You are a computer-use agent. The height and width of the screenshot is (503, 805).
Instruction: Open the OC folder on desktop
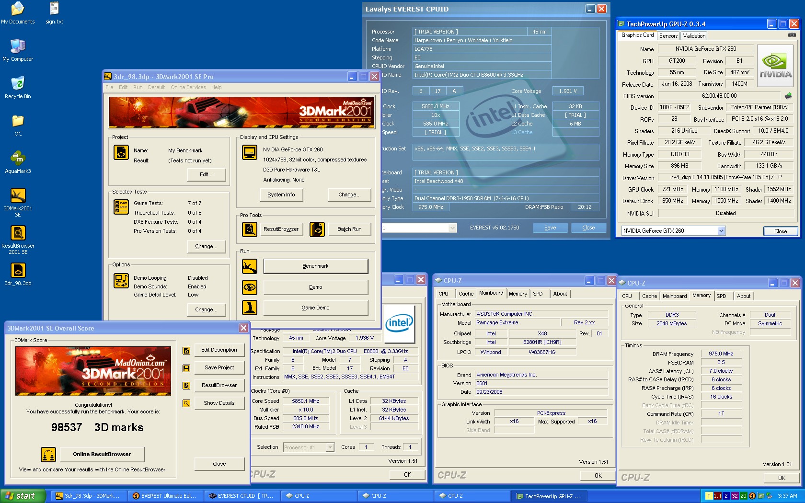pyautogui.click(x=18, y=125)
